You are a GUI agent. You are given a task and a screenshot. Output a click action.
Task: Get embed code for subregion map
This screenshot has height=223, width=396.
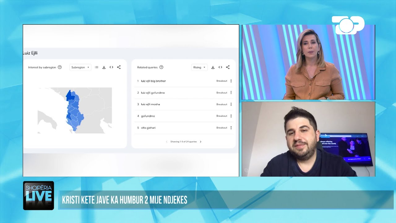tap(111, 67)
